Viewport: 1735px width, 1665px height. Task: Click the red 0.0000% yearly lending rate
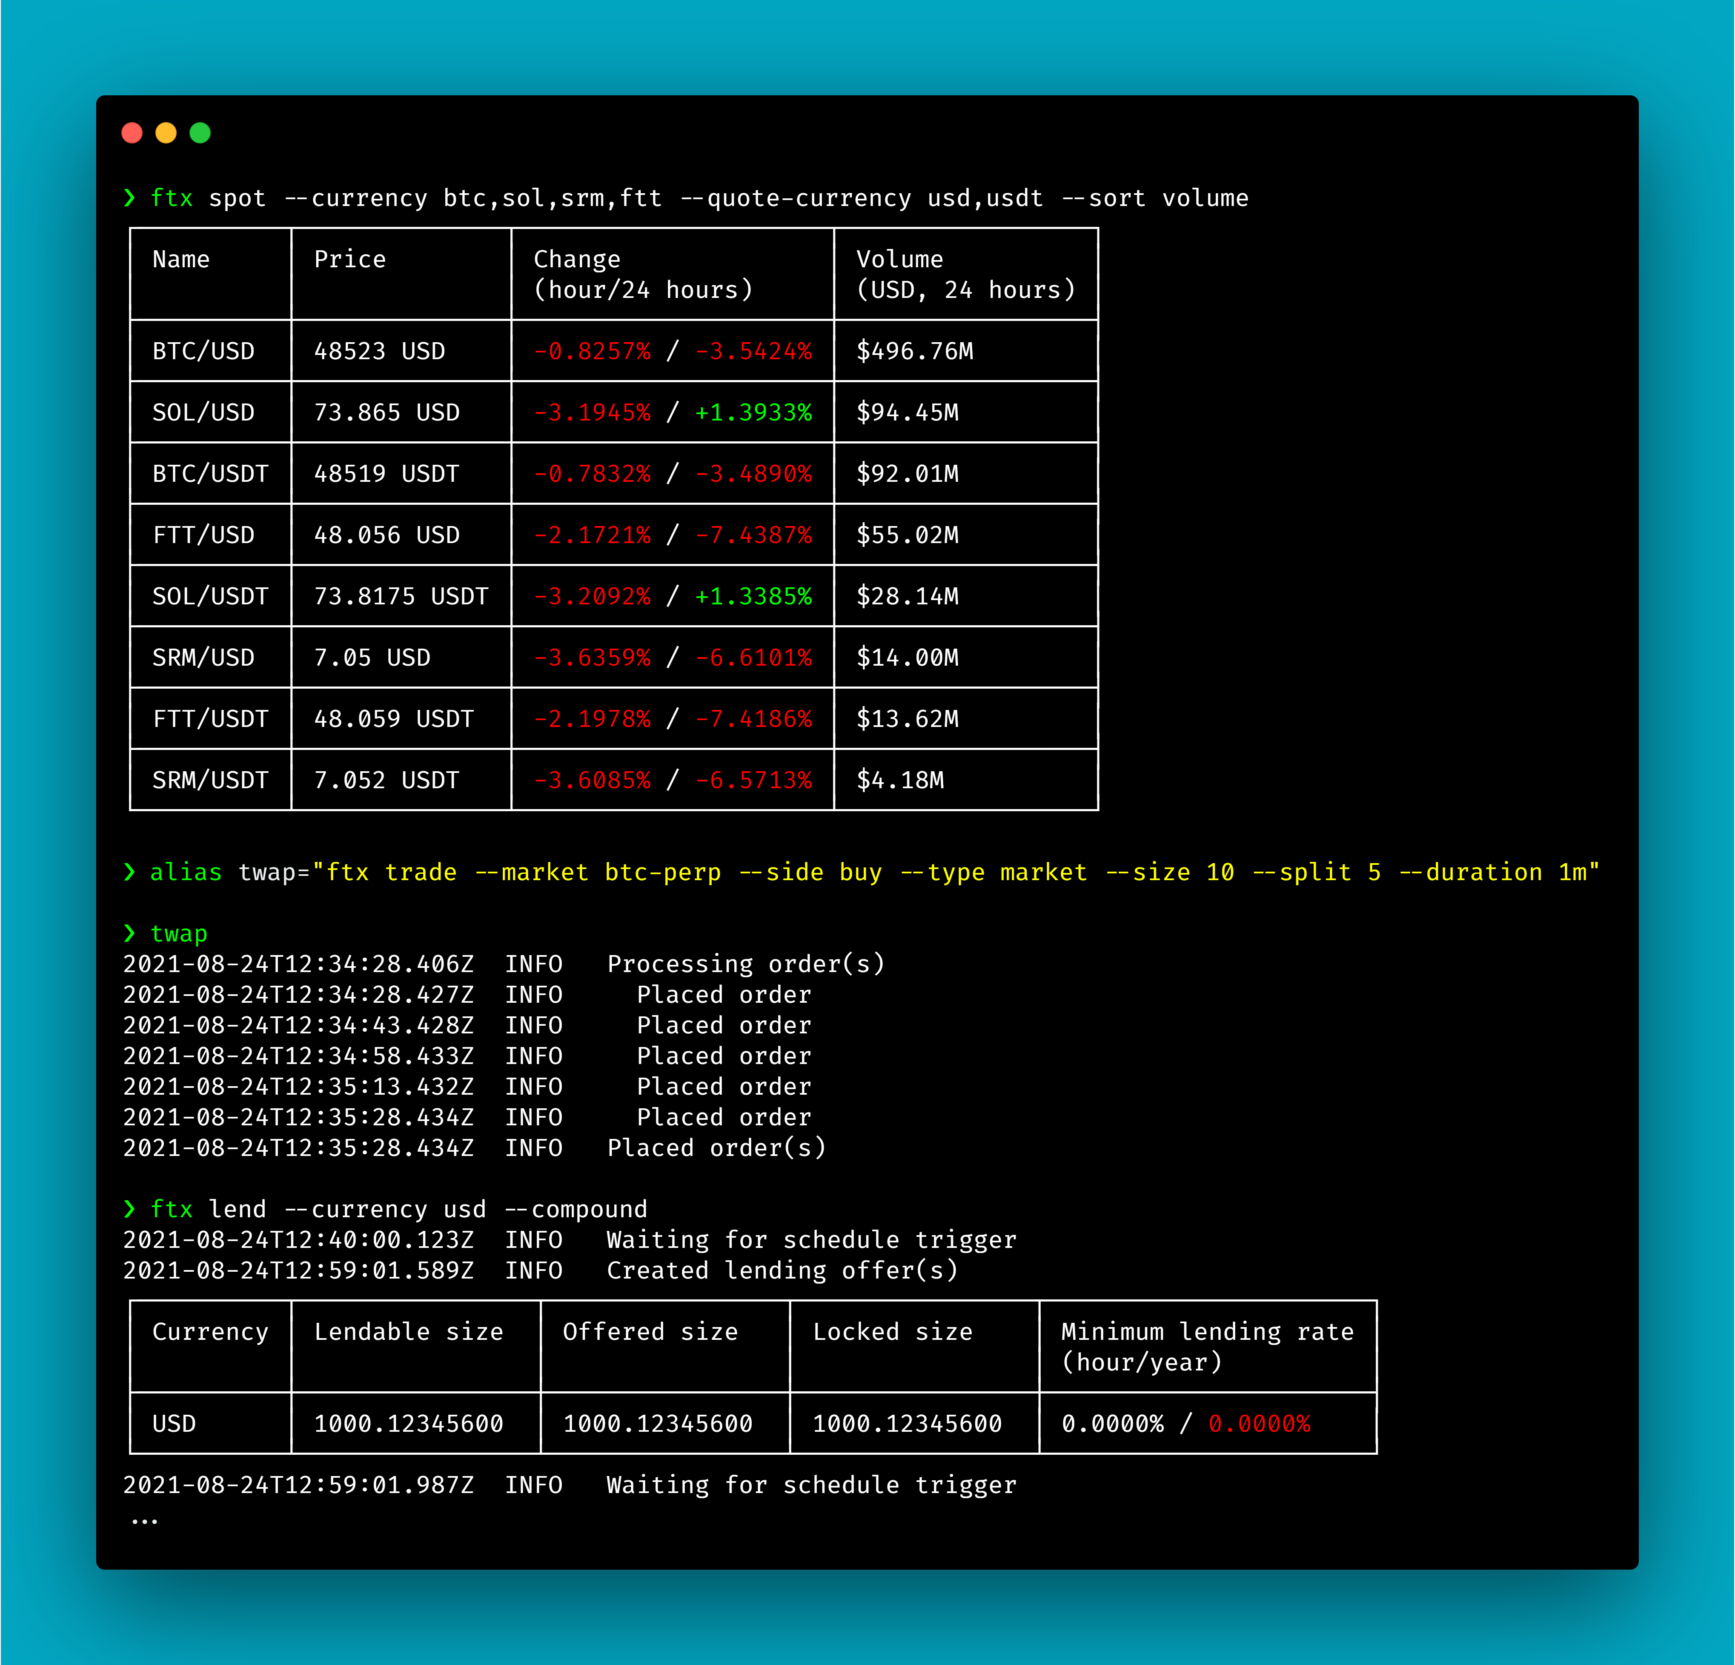[x=1259, y=1423]
